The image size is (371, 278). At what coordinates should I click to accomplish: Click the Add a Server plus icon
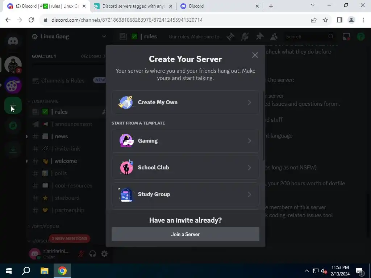[13, 105]
